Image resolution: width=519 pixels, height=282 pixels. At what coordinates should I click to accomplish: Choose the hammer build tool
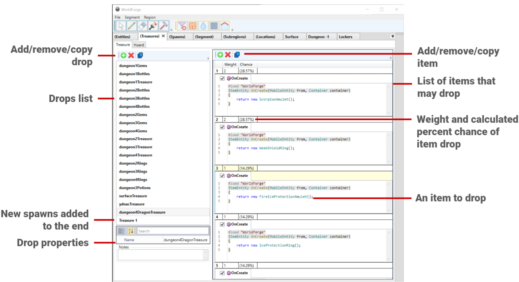(164, 26)
